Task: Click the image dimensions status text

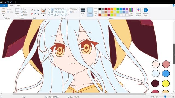Action: 53,97
